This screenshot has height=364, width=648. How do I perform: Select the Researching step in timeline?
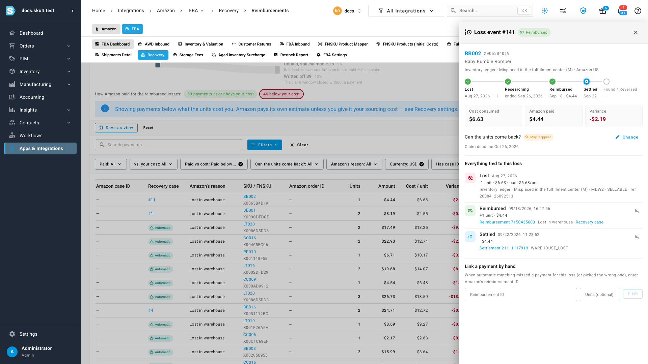tap(508, 82)
